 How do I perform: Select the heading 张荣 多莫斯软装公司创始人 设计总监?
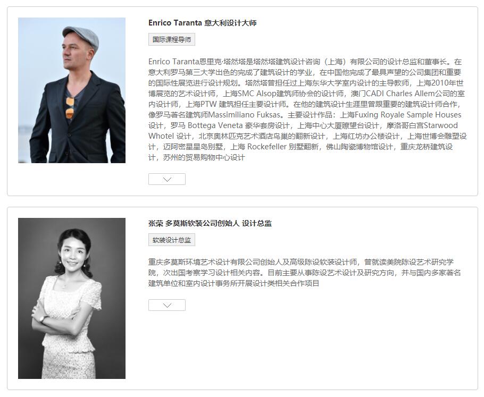tap(210, 223)
